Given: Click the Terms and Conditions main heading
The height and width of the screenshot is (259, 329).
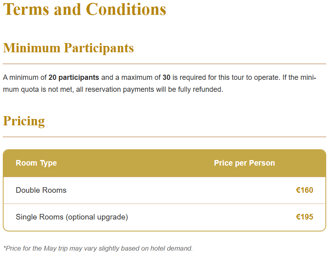Looking at the screenshot, I should pos(84,10).
